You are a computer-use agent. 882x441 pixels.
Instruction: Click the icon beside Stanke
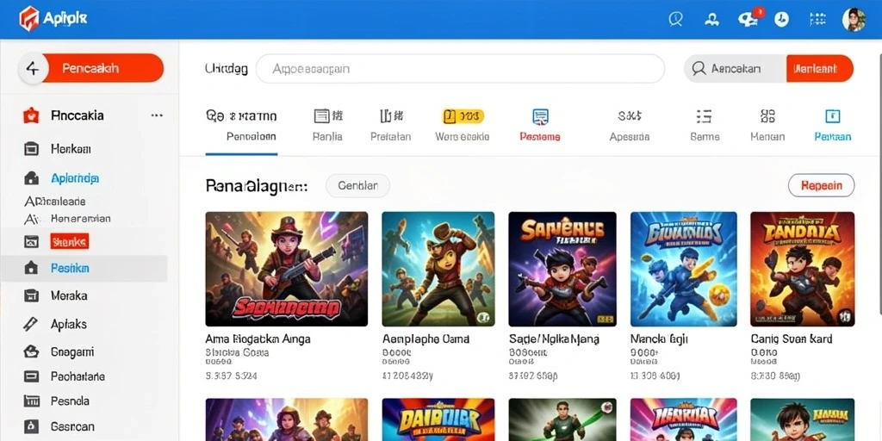coord(32,242)
